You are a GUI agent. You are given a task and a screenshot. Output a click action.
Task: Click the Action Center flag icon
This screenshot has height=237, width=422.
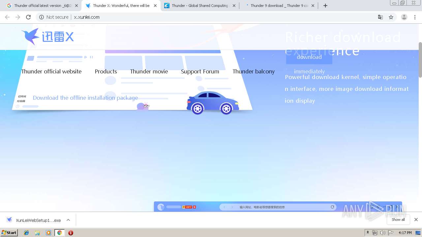391,233
